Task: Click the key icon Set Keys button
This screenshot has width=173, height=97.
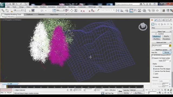Action: [120, 91]
